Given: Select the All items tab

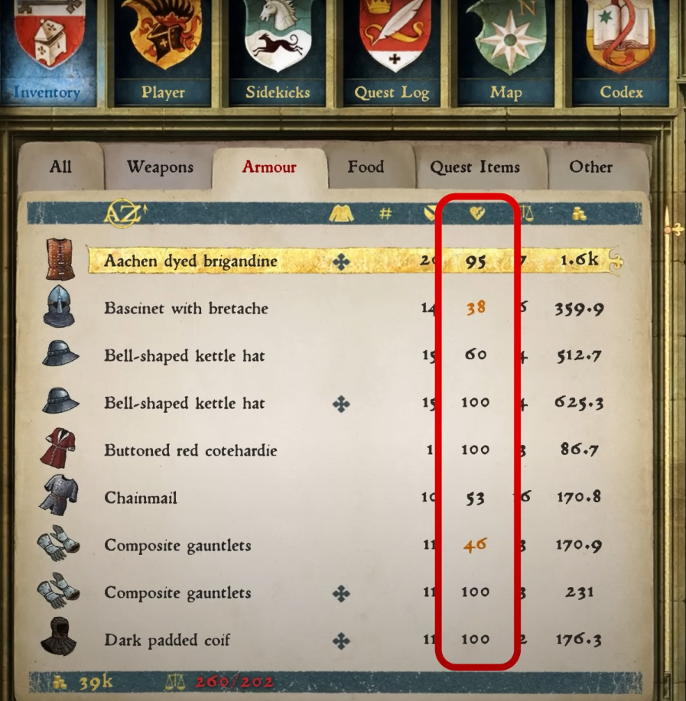Looking at the screenshot, I should (x=60, y=167).
